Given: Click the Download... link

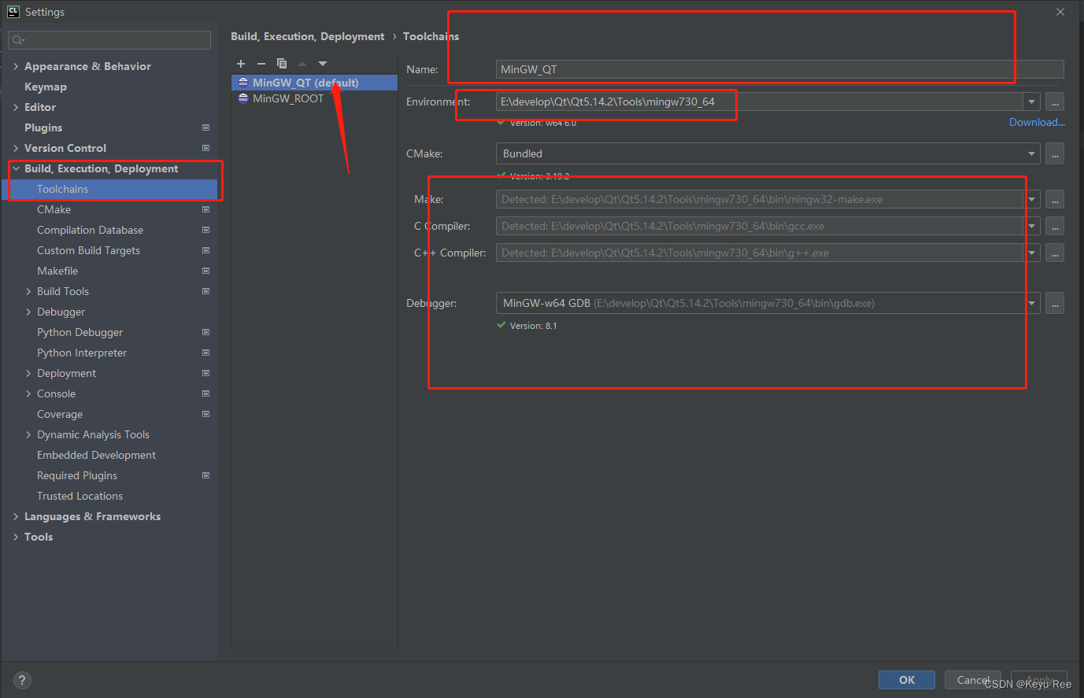Looking at the screenshot, I should tap(1037, 122).
